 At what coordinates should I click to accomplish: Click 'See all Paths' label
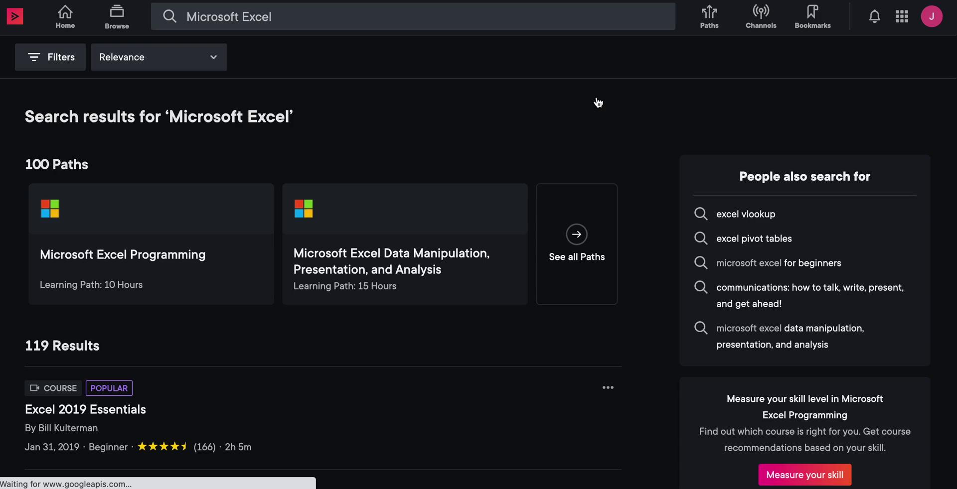pos(577,257)
